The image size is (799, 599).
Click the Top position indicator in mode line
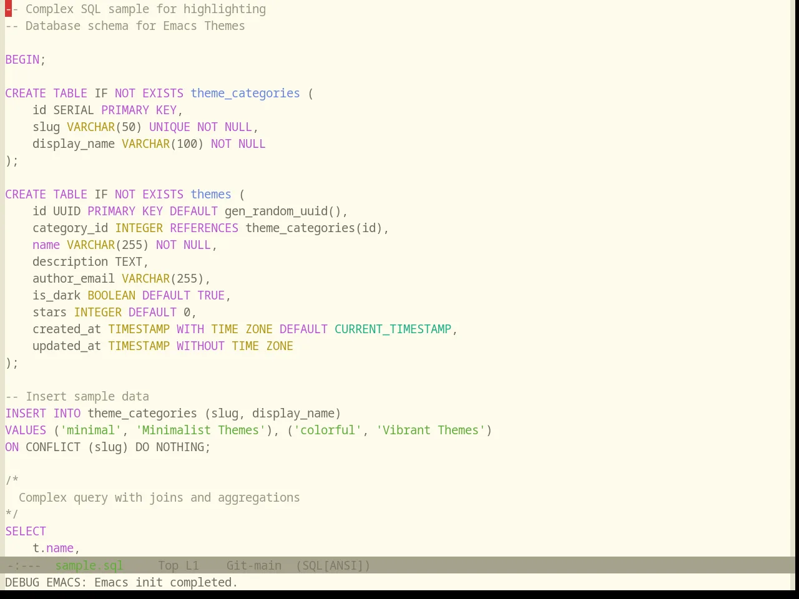168,565
